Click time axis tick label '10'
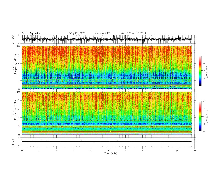This screenshot has width=219, height=169. 194,150
